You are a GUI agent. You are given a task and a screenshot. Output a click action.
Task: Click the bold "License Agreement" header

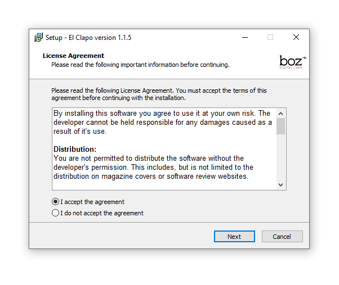(73, 56)
